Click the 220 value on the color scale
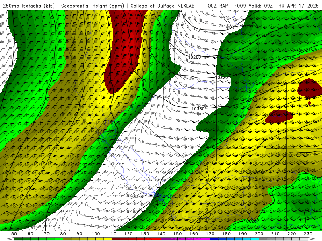The image size is (322, 241). tap(292, 234)
